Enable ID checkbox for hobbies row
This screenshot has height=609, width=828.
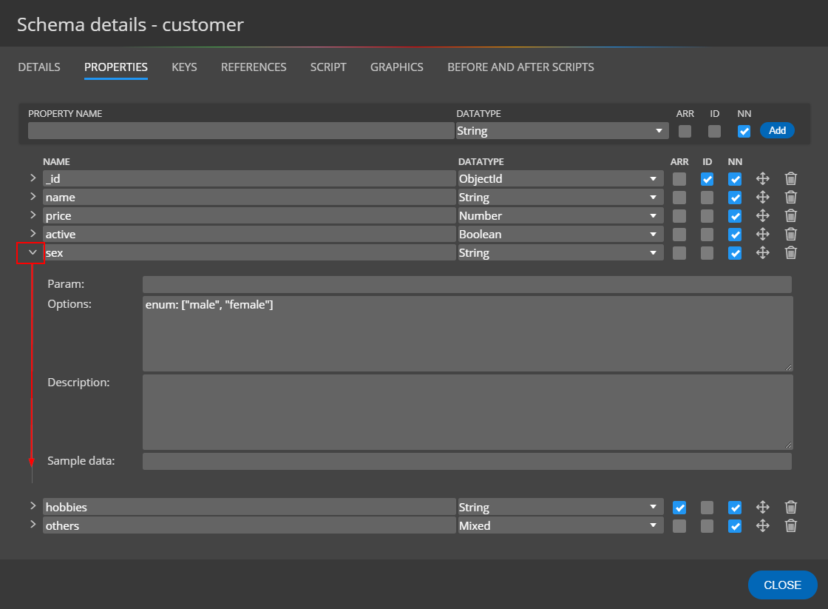[707, 508]
